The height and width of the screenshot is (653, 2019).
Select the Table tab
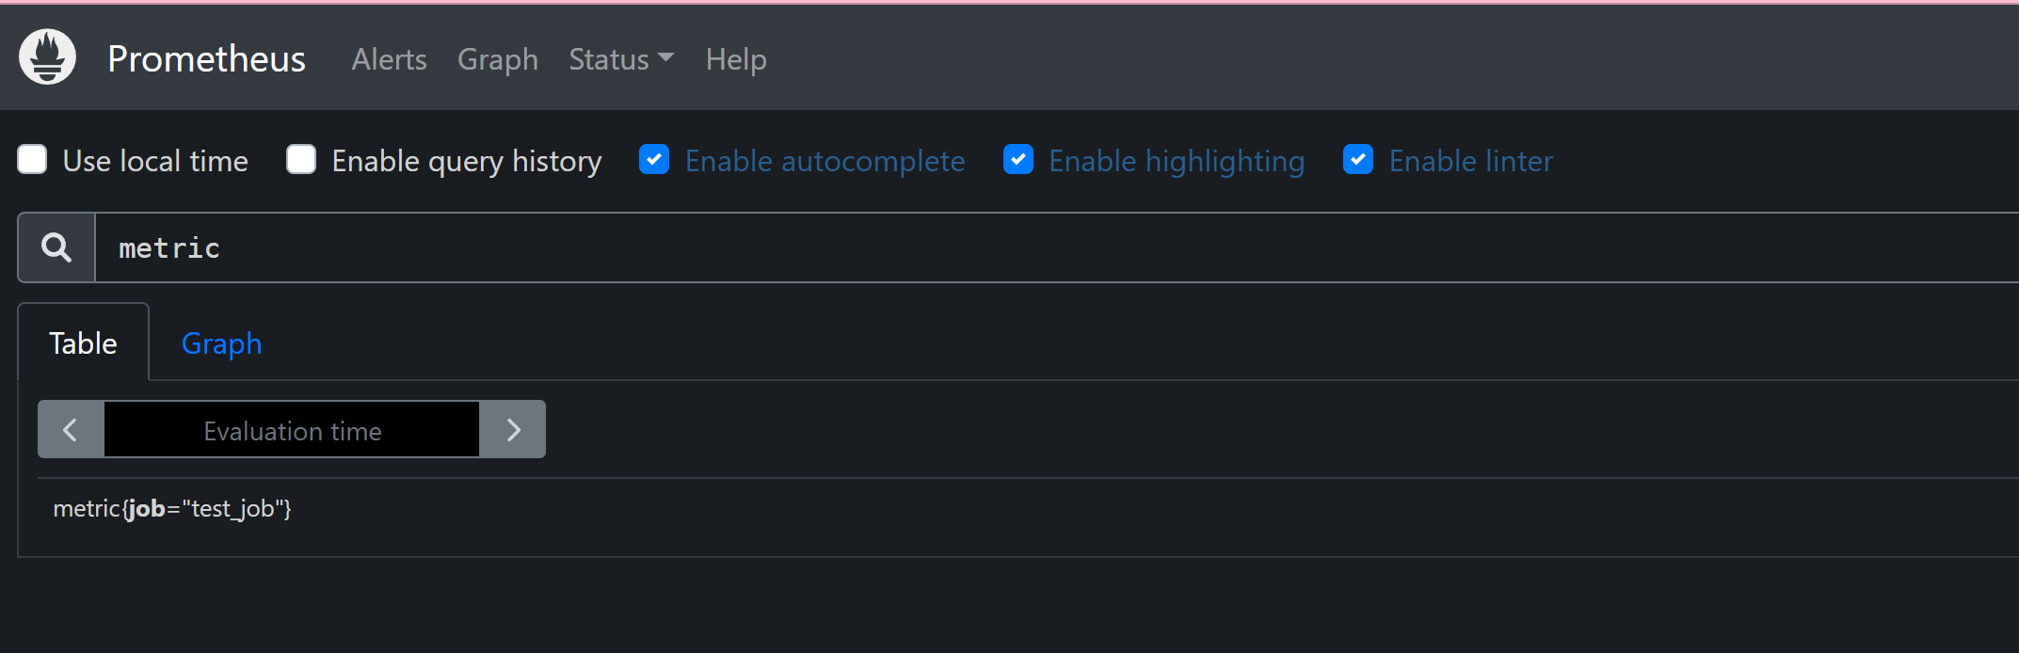pyautogui.click(x=83, y=343)
